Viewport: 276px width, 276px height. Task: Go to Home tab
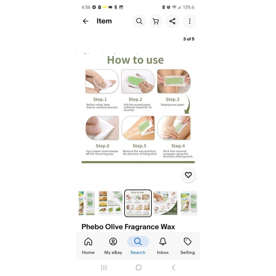pos(88,246)
